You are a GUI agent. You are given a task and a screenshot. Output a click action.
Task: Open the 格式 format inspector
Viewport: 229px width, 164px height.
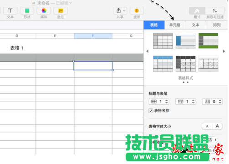[197, 11]
